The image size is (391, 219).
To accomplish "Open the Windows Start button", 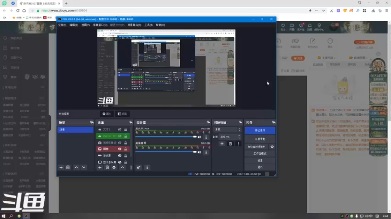I will pos(3,216).
